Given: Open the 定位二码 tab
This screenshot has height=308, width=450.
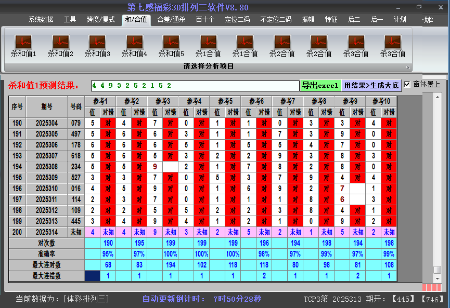Looking at the screenshot, I should [237, 20].
